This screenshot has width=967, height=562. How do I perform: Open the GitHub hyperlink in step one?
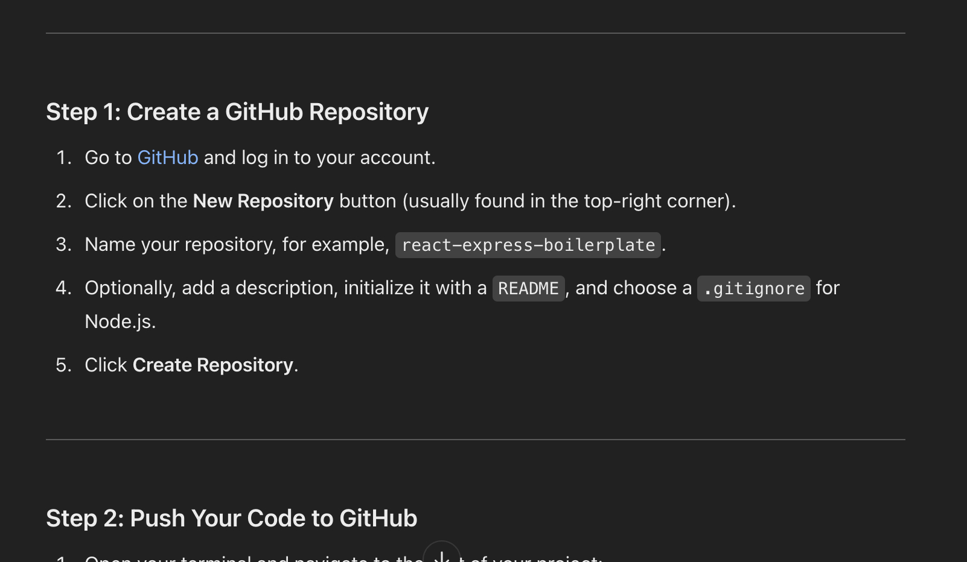point(168,157)
